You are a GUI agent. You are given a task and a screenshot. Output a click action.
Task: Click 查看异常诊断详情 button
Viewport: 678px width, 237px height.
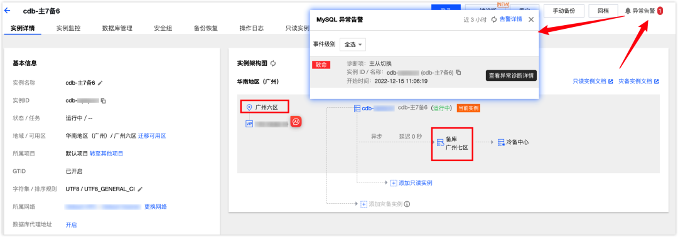pyautogui.click(x=511, y=75)
